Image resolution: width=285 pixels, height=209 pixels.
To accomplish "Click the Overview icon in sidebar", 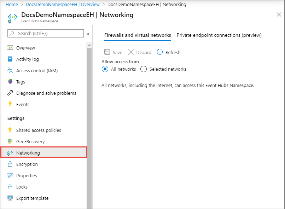I will click(10, 48).
